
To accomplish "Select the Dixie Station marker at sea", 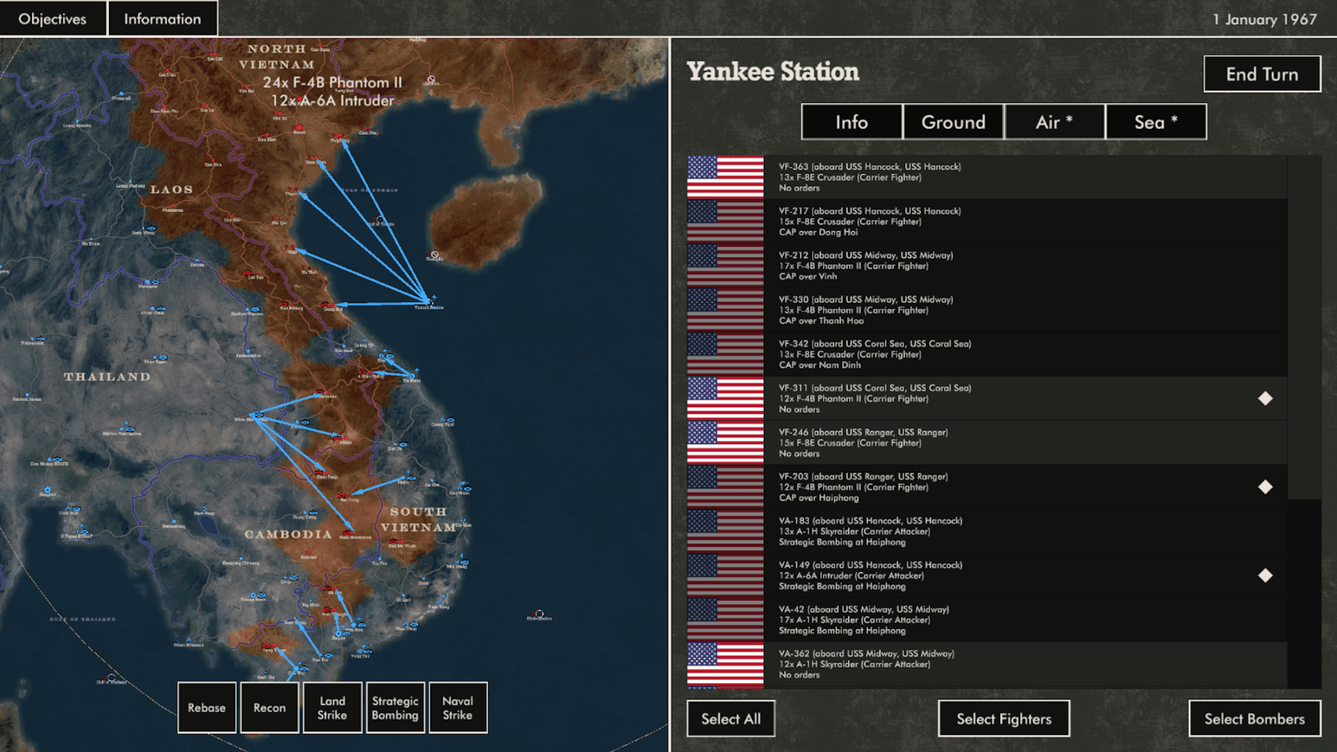I will click(539, 614).
